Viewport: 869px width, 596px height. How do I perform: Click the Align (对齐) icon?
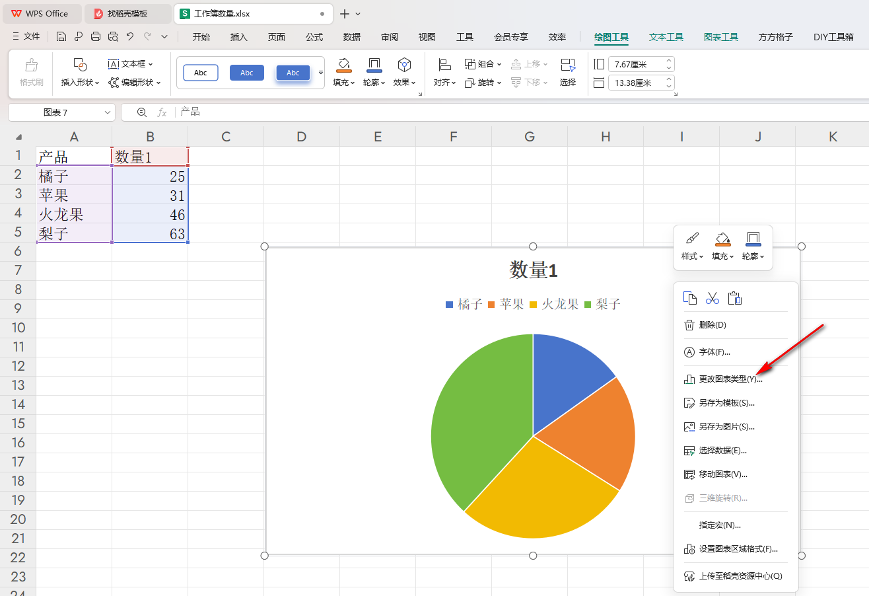tap(444, 64)
